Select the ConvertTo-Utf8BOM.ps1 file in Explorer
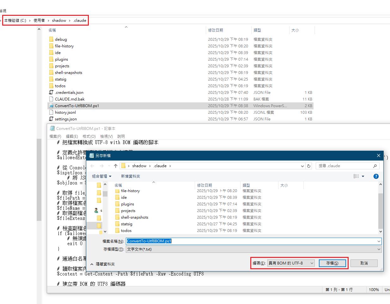 point(77,106)
